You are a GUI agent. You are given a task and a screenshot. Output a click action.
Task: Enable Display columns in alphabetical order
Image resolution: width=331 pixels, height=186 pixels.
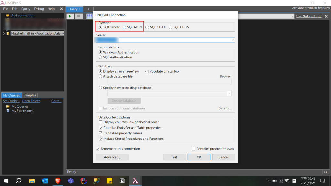coord(129,122)
